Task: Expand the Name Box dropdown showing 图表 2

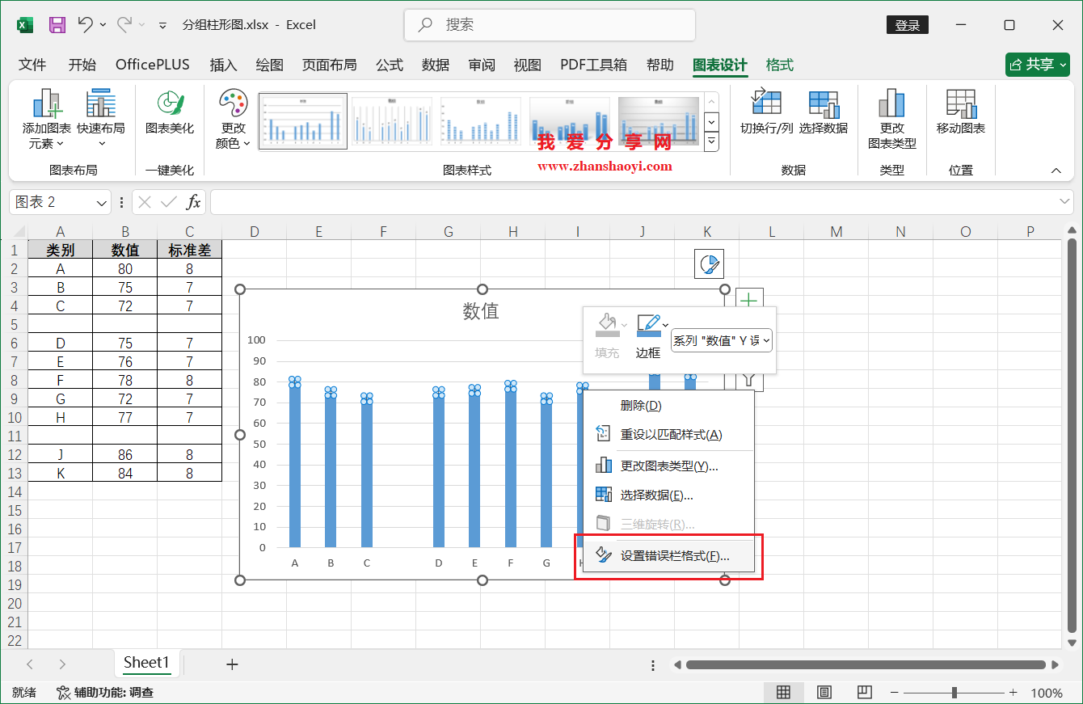Action: click(100, 202)
